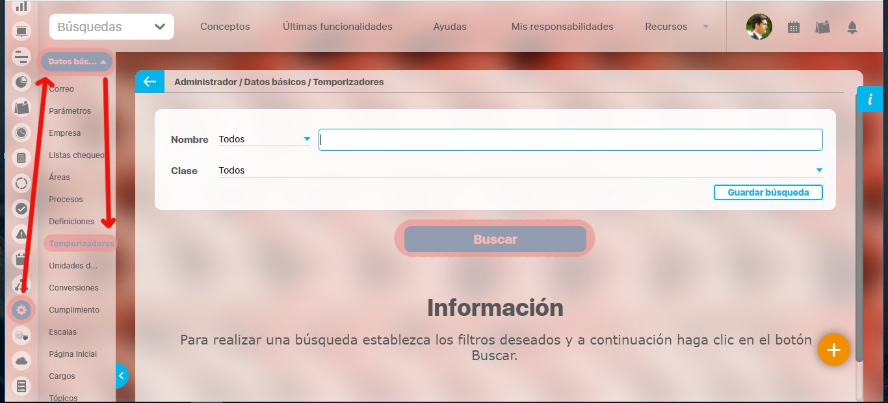Open the Búsquedas dropdown
This screenshot has height=403, width=888.
pos(112,27)
